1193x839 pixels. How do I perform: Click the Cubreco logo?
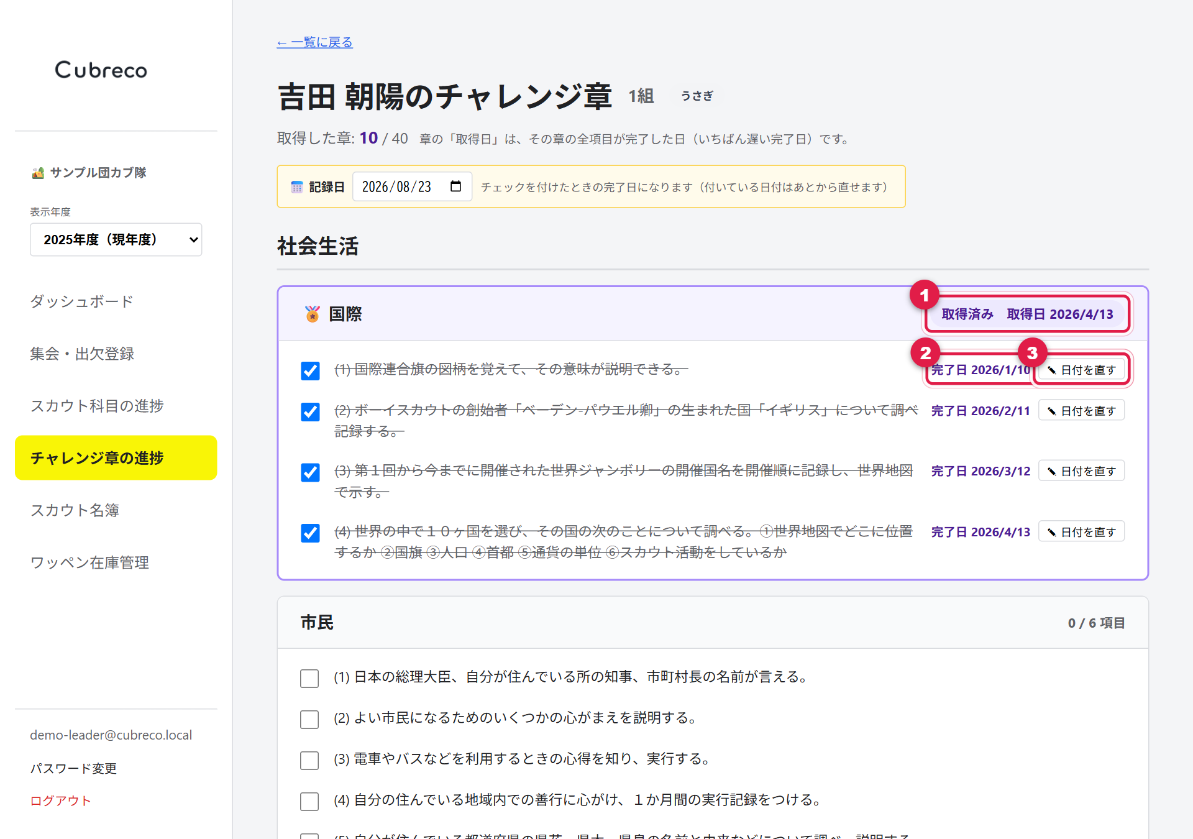101,70
